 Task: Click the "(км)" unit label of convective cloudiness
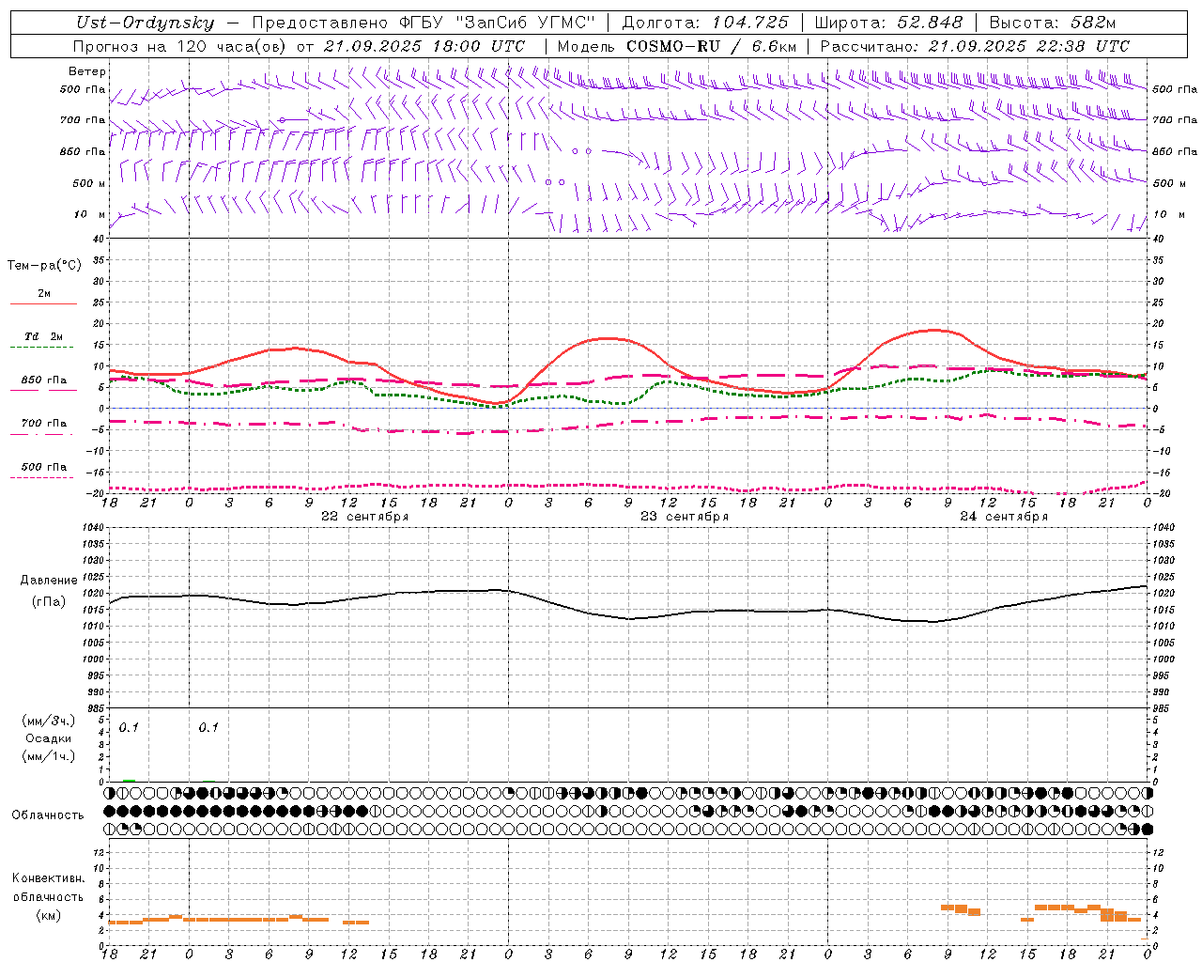[x=49, y=915]
